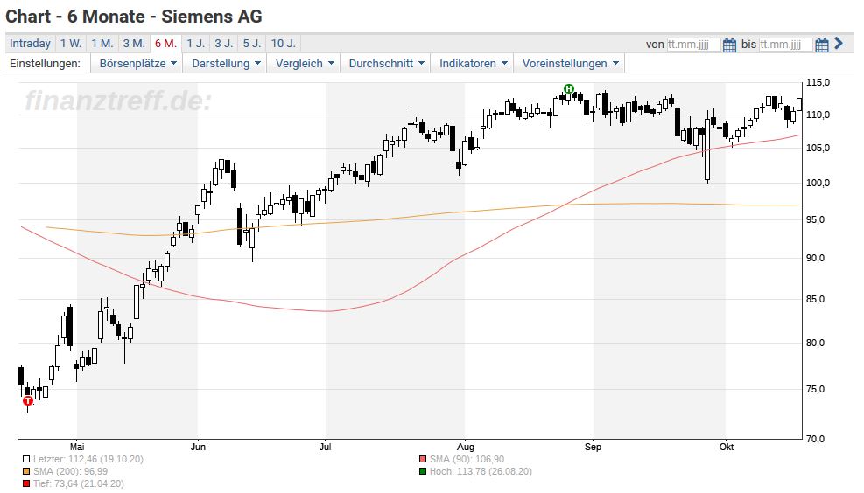Screen dimensions: 864x493
Task: Click the 'Chart - 6 Monate - Siemens AG' heading
Action: point(134,17)
